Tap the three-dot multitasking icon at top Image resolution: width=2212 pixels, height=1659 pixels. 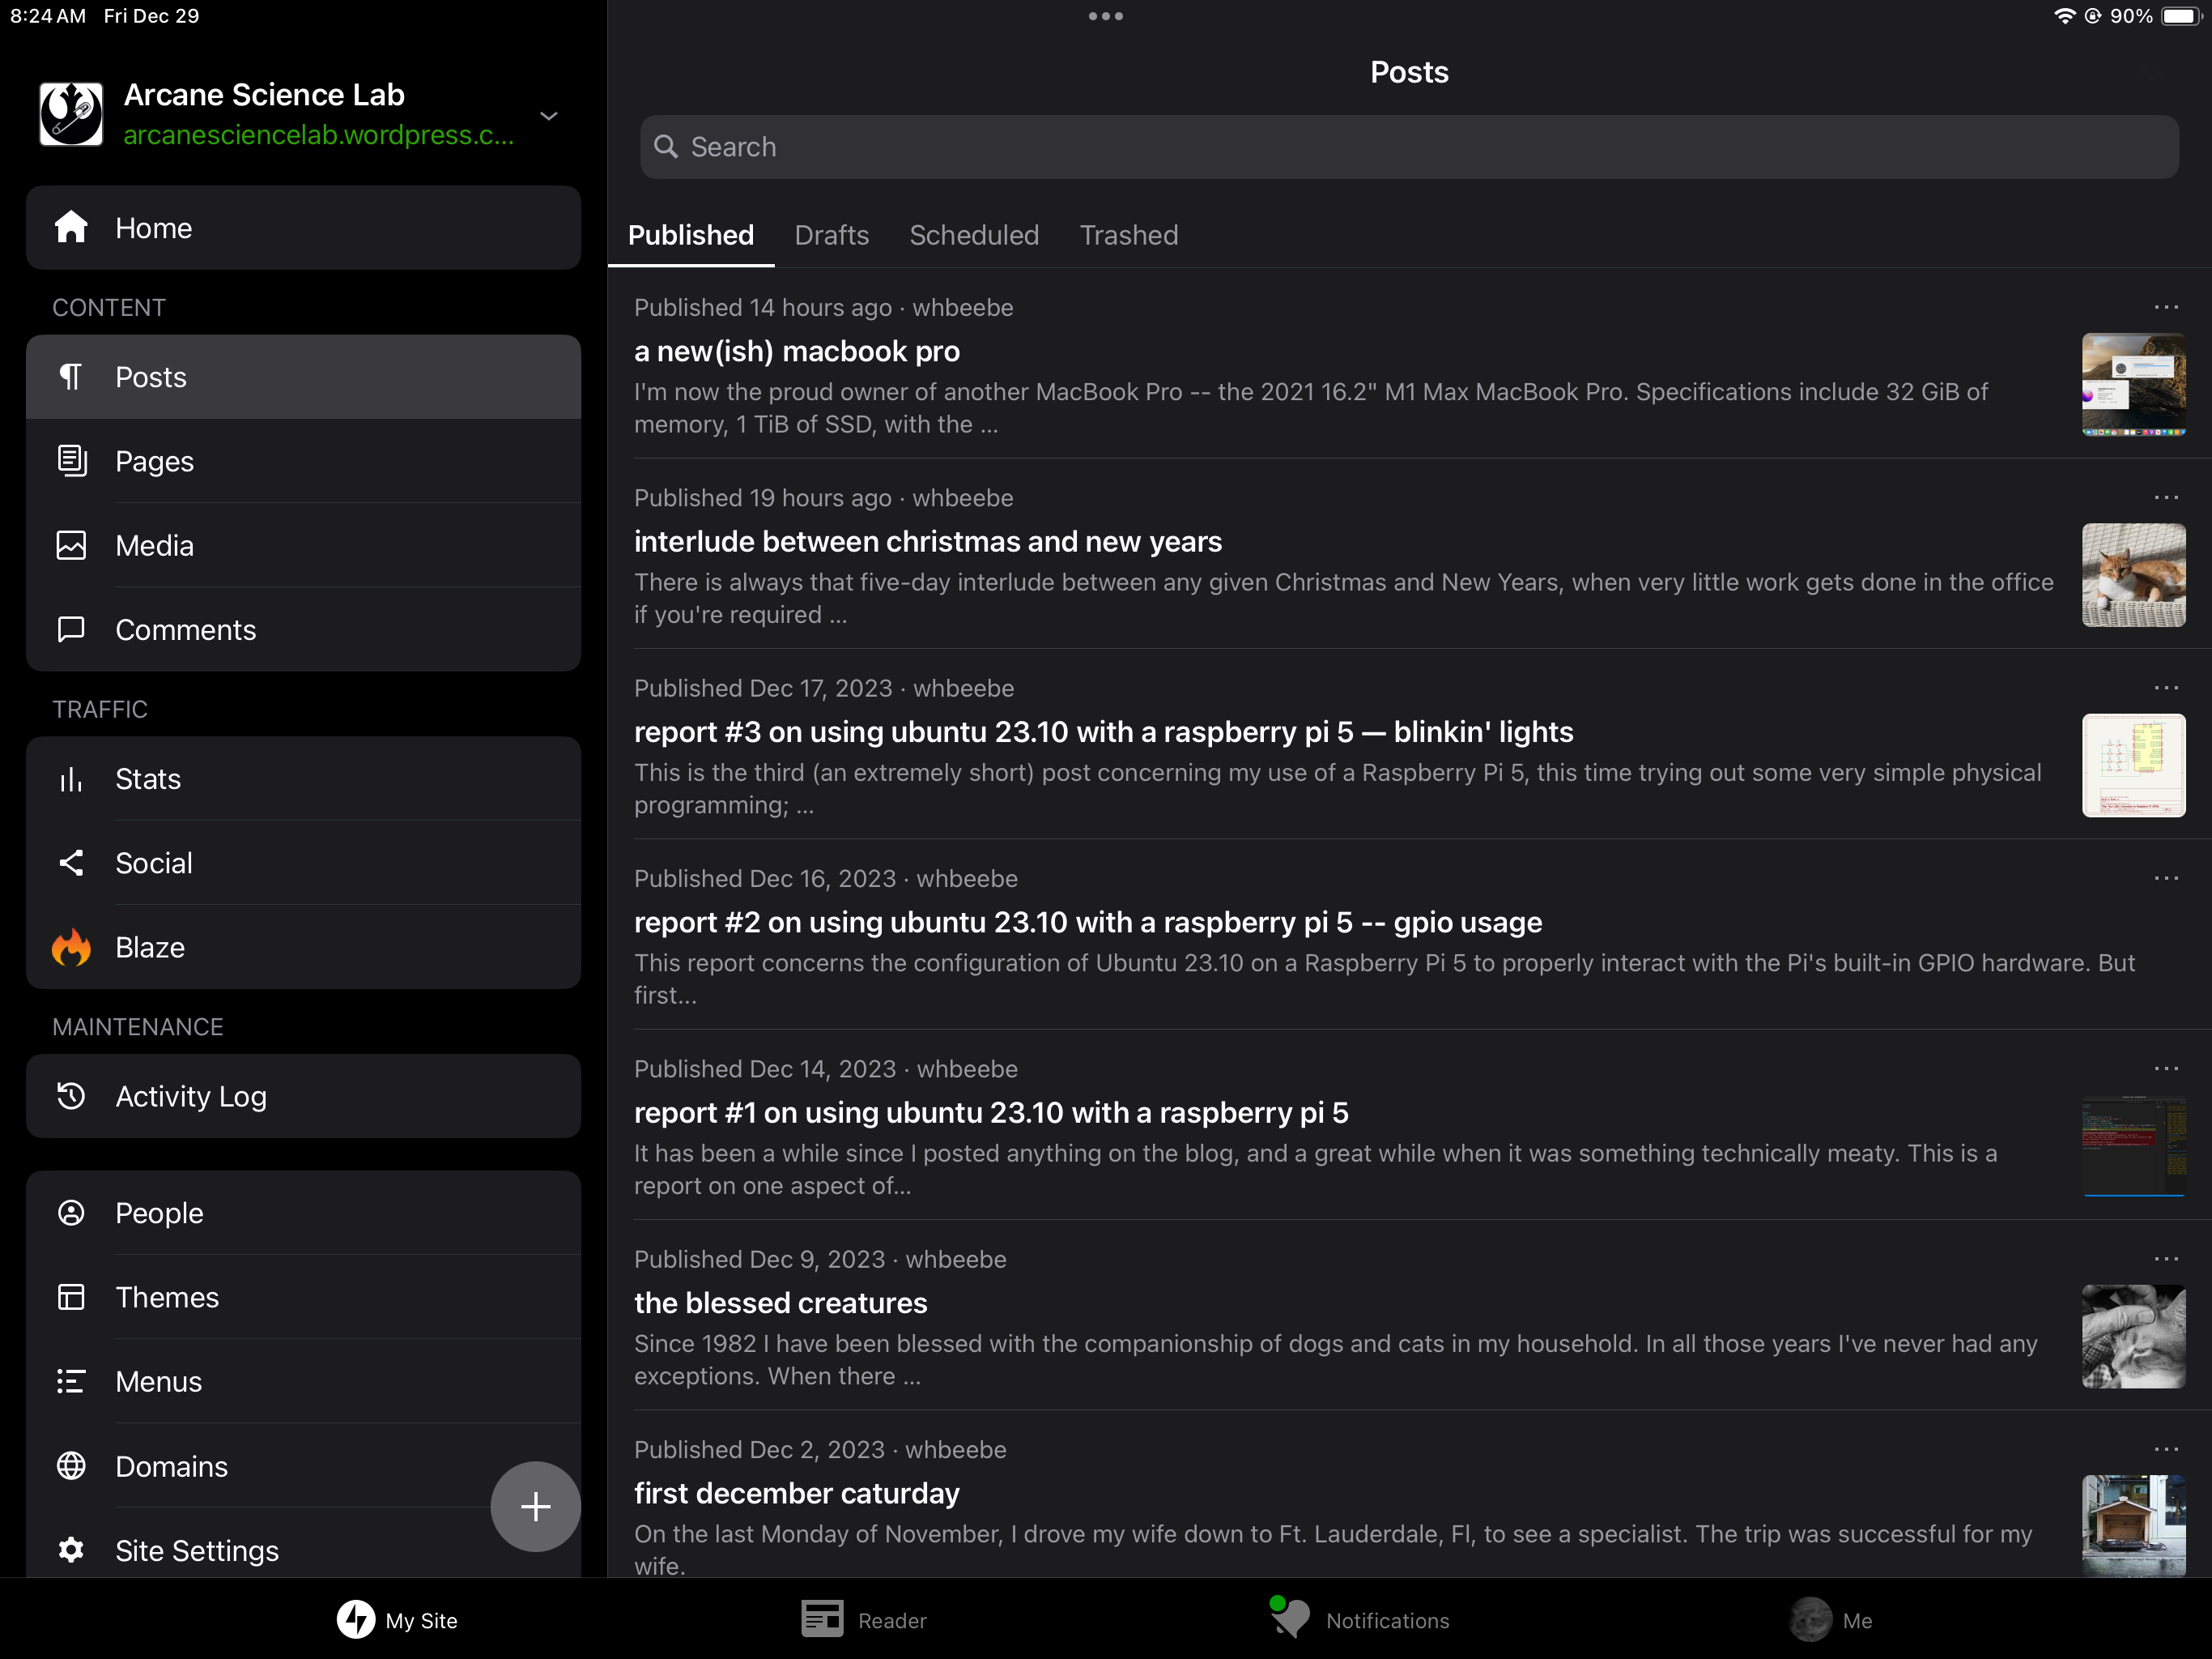[x=1105, y=16]
